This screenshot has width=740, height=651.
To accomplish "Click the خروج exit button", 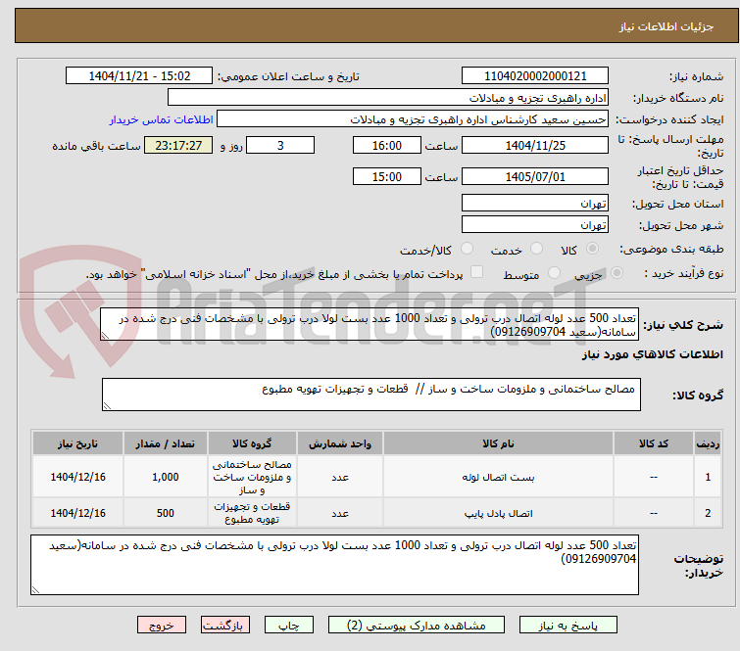I will click(162, 626).
